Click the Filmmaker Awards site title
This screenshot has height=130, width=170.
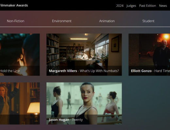[14, 5]
